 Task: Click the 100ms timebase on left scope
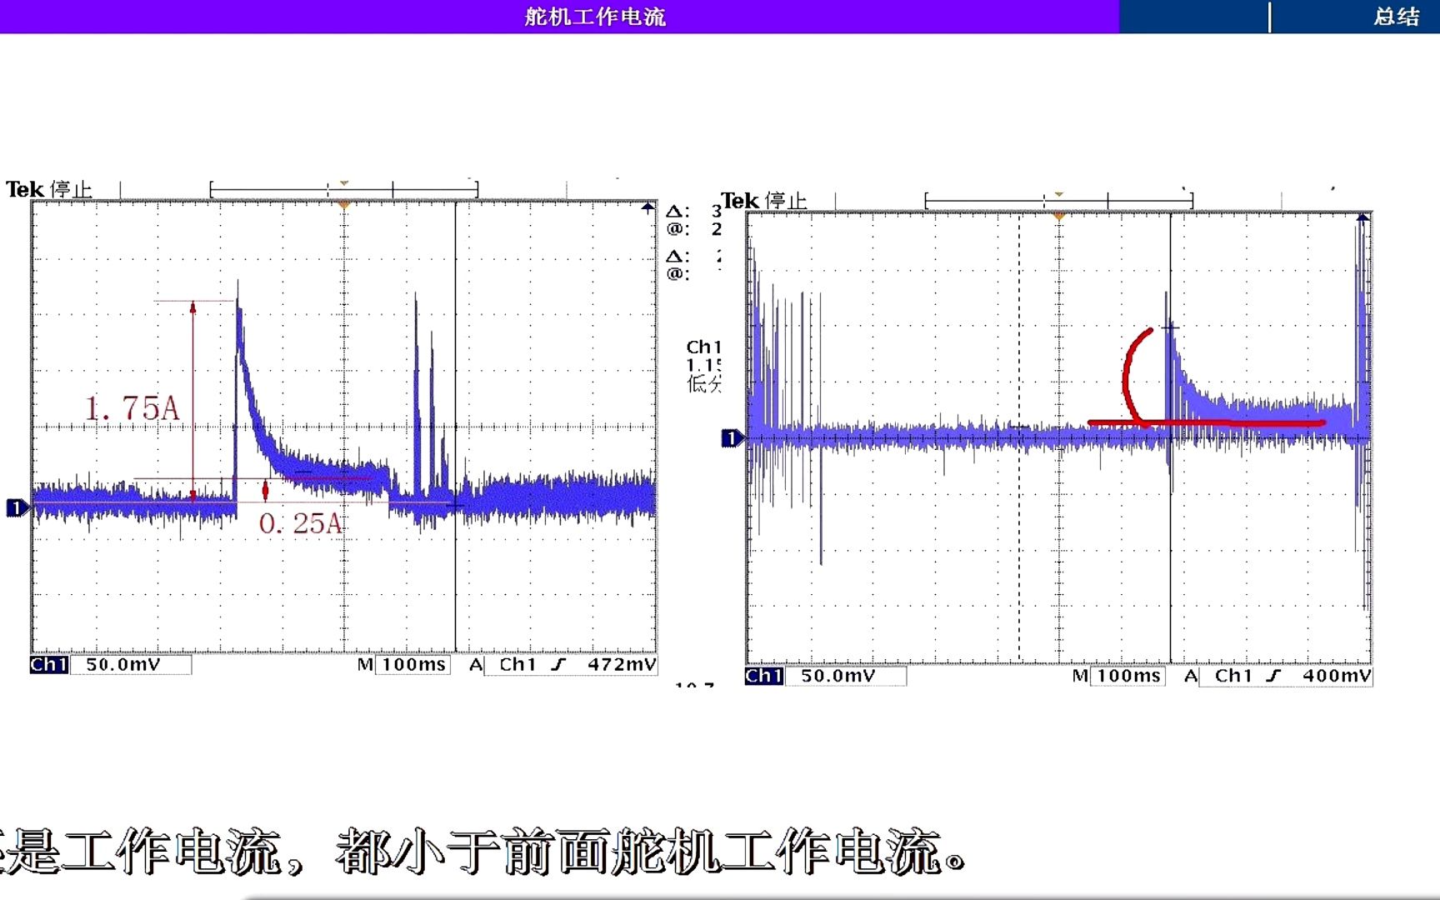[x=413, y=665]
